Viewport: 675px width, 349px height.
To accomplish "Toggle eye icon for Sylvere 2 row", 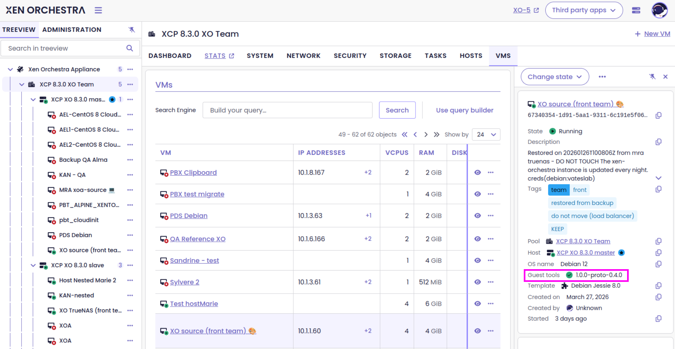I will [477, 282].
